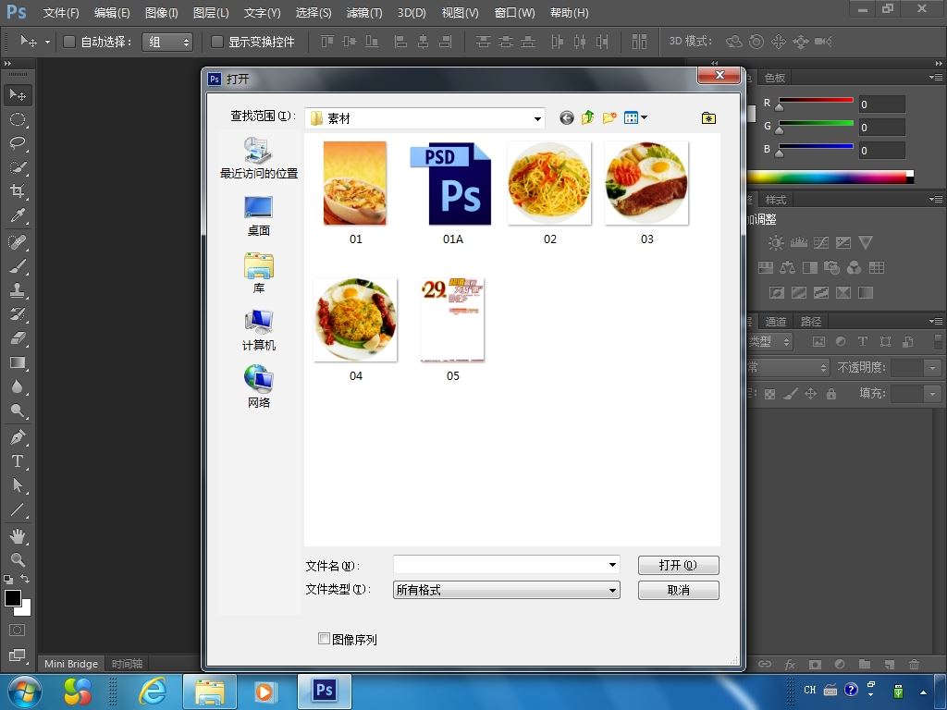Select the Dodge tool

tap(18, 410)
